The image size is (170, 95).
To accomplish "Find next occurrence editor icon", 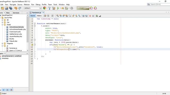I will click(64, 16).
